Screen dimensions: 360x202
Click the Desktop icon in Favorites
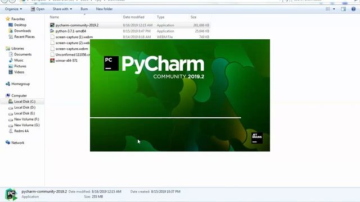[x=11, y=25]
